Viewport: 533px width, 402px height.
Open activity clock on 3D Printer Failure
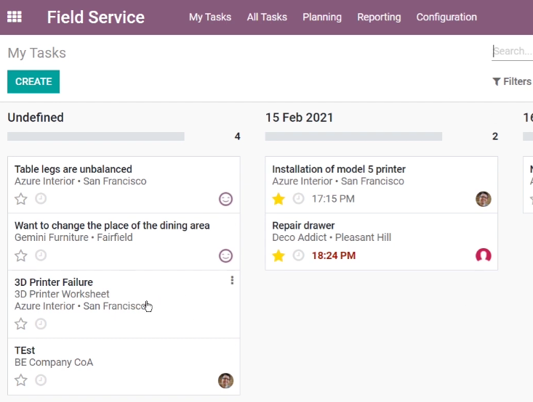(x=41, y=324)
